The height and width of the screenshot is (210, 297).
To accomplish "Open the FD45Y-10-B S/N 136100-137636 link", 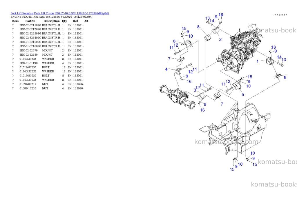I will point(82,13).
